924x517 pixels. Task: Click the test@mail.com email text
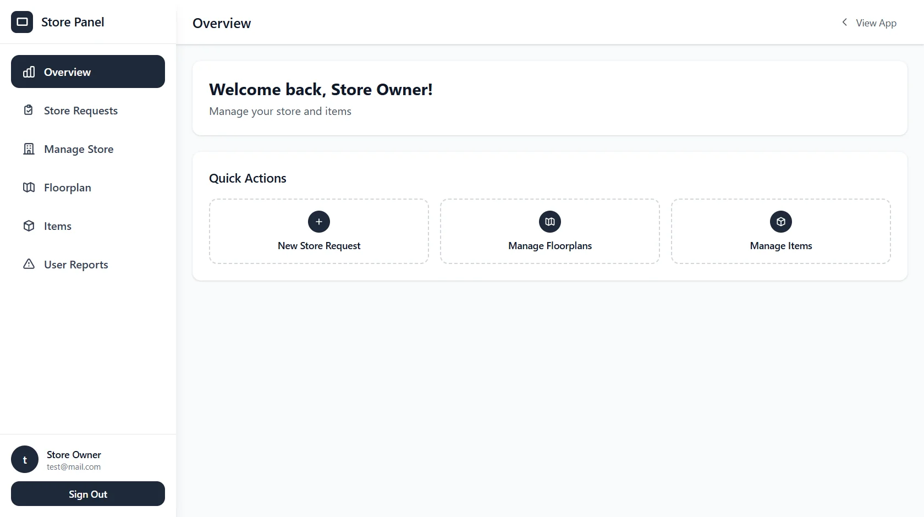[x=74, y=467]
